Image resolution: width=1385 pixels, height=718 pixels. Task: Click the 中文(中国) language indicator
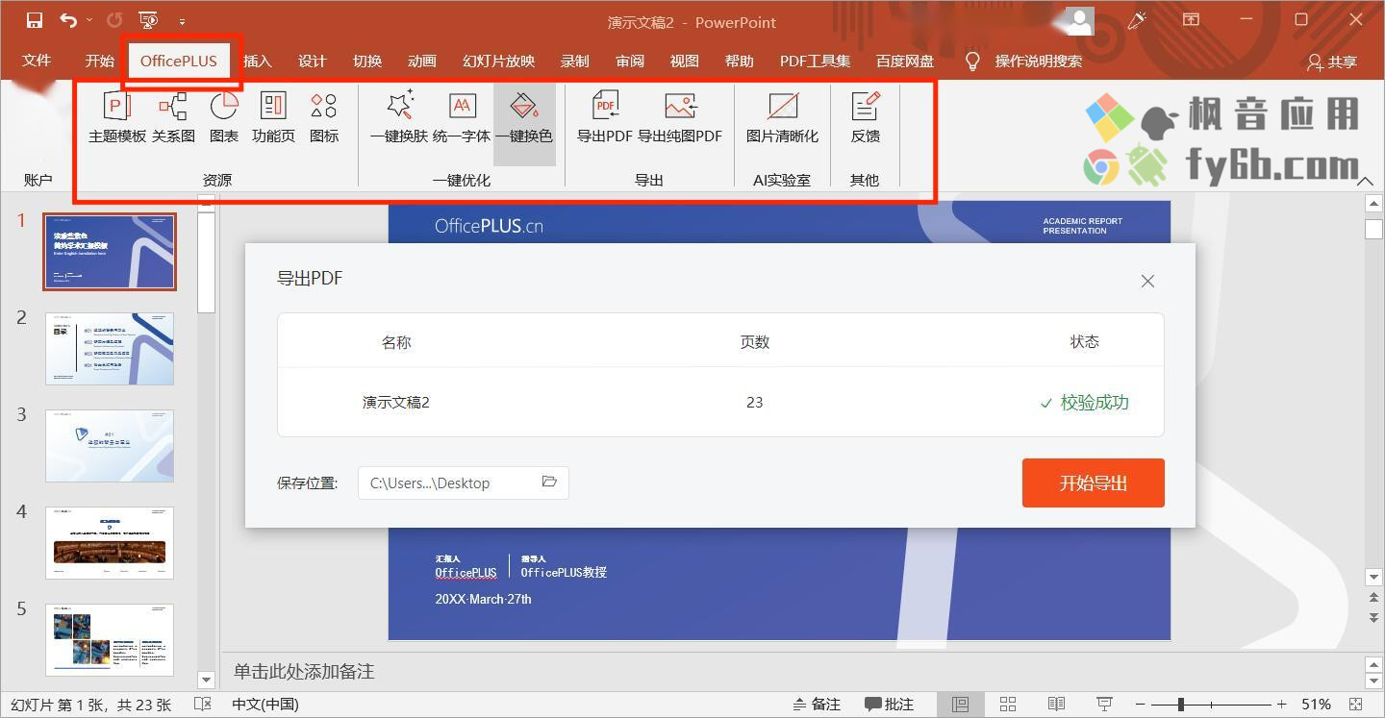pyautogui.click(x=265, y=705)
